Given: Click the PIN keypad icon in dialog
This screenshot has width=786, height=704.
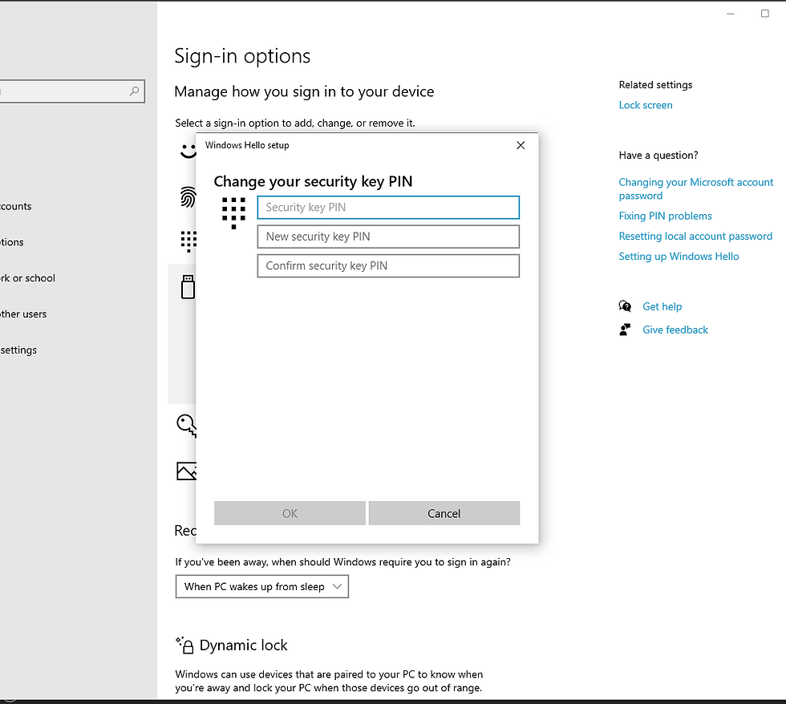Looking at the screenshot, I should (233, 213).
